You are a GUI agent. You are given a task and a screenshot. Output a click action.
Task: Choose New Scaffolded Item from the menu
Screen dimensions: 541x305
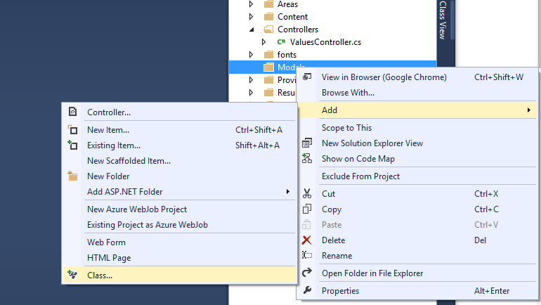[x=129, y=161]
